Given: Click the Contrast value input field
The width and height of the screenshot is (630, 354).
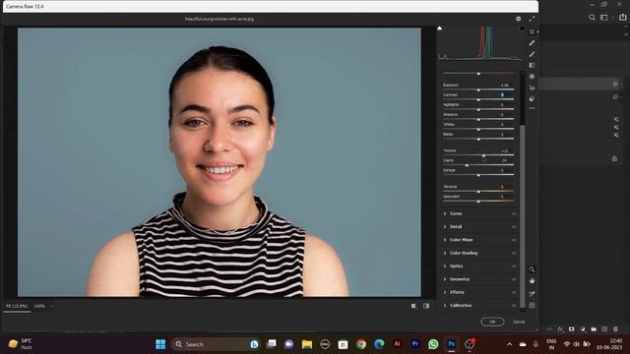Looking at the screenshot, I should click(x=505, y=94).
